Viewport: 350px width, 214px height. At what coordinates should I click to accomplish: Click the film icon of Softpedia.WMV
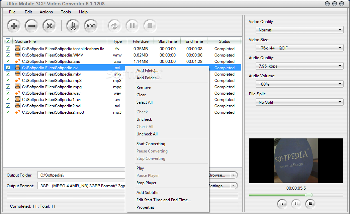pyautogui.click(x=18, y=55)
